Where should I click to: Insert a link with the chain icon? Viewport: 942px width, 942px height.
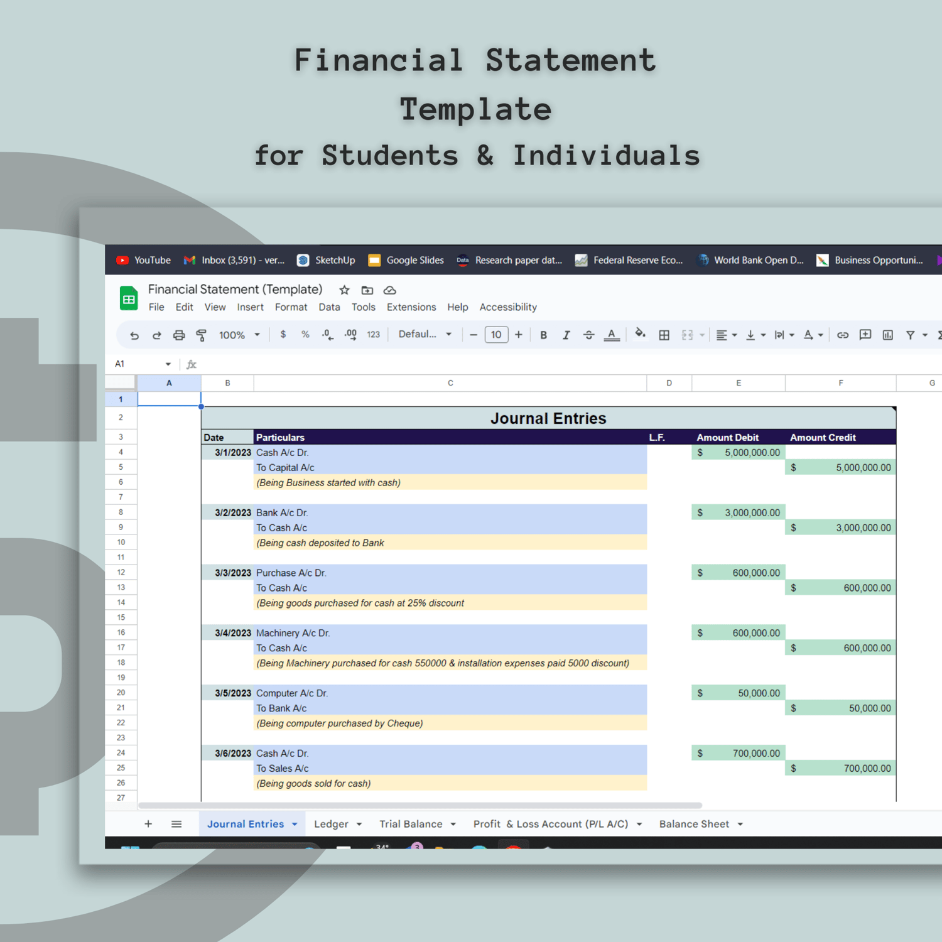843,335
